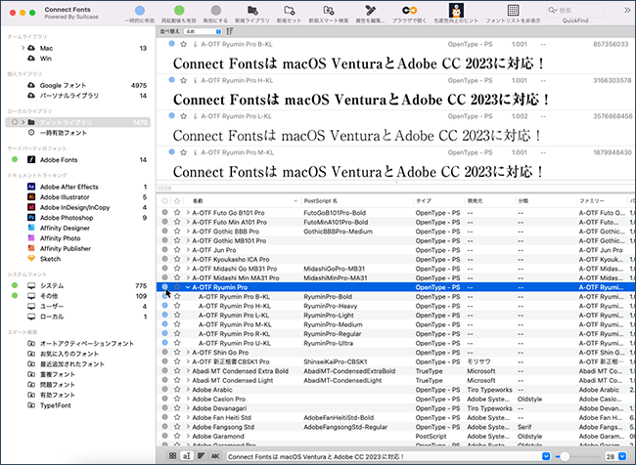Switch to tile grid preview icon
The image size is (636, 465).
tap(172, 456)
